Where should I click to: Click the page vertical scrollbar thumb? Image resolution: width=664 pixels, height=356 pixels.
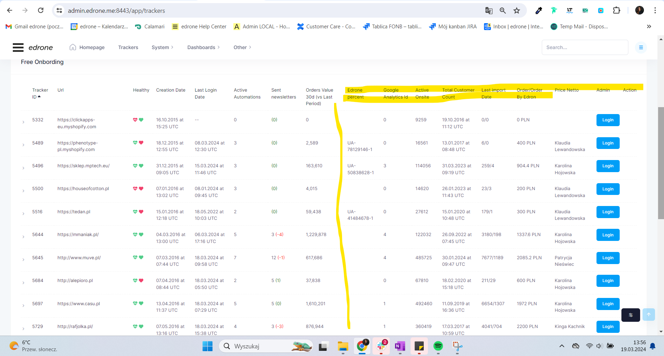[x=661, y=163]
